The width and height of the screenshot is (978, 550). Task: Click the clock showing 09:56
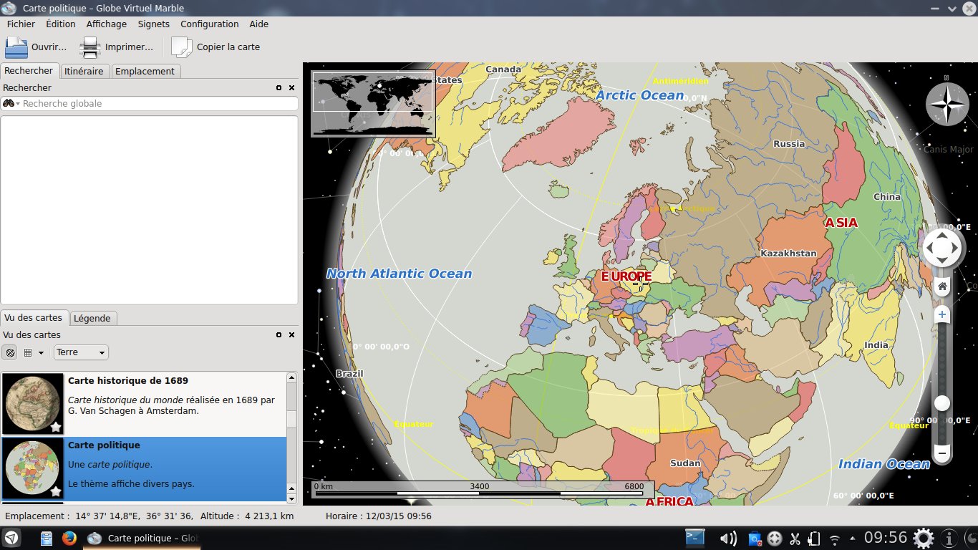pos(886,538)
